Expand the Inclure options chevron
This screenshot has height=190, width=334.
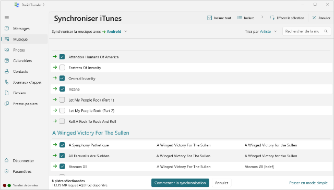coord(262,17)
